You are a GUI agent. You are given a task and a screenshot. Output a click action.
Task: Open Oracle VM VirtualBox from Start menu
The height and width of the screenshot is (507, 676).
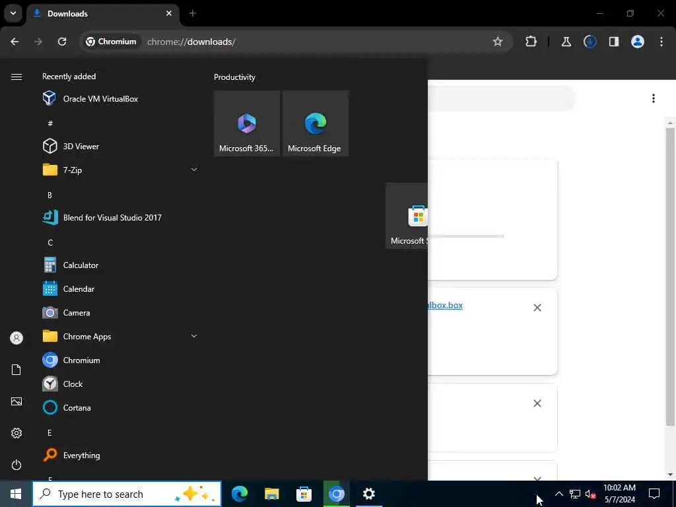pyautogui.click(x=121, y=99)
